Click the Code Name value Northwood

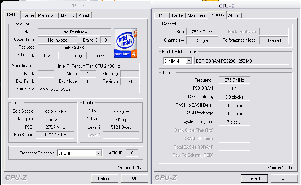coord(58,40)
